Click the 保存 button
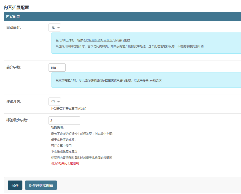This screenshot has width=241, height=194. (x=15, y=185)
